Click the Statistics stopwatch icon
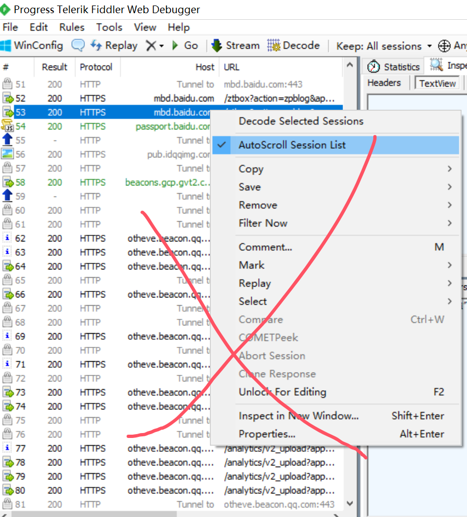The width and height of the screenshot is (467, 517). [x=373, y=66]
